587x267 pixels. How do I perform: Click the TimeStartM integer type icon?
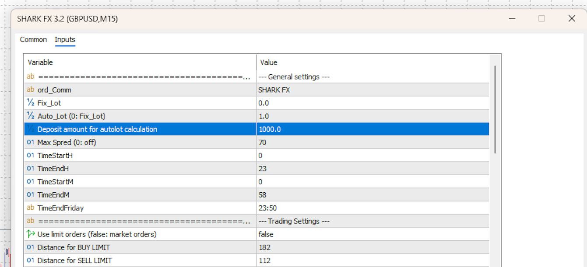[x=31, y=182]
